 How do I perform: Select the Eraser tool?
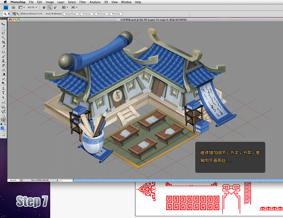pos(3,70)
